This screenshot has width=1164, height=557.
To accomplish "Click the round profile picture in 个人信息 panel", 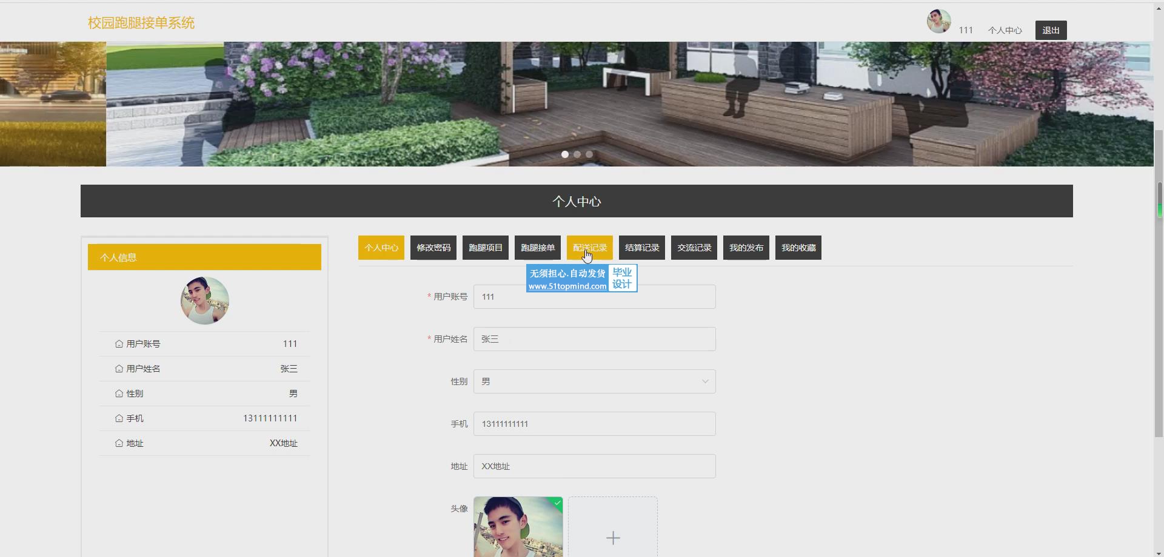I will click(x=205, y=300).
